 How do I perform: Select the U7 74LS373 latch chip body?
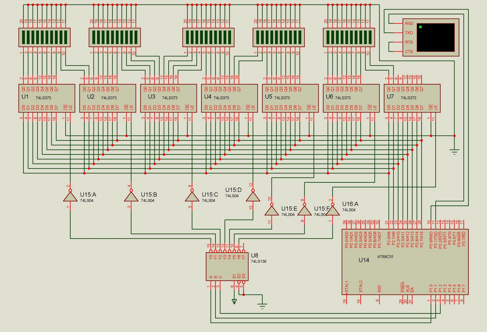pos(412,98)
